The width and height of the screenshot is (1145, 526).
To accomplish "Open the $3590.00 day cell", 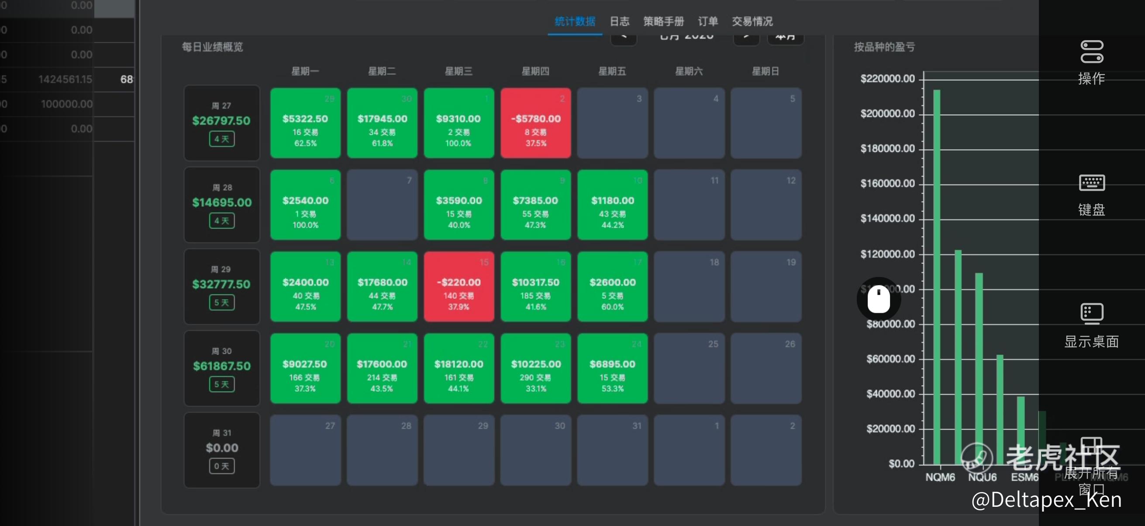I will point(459,205).
